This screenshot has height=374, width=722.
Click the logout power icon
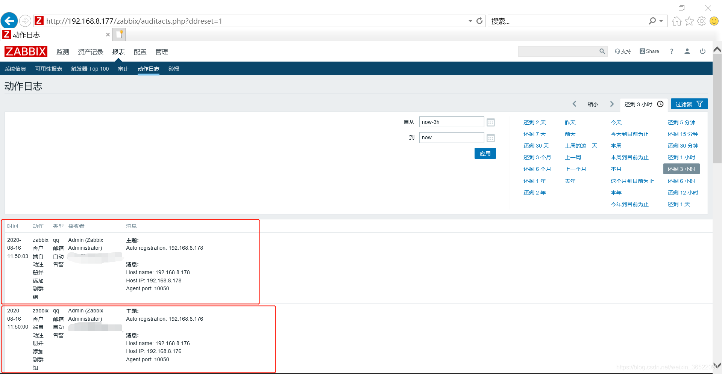[x=702, y=51]
